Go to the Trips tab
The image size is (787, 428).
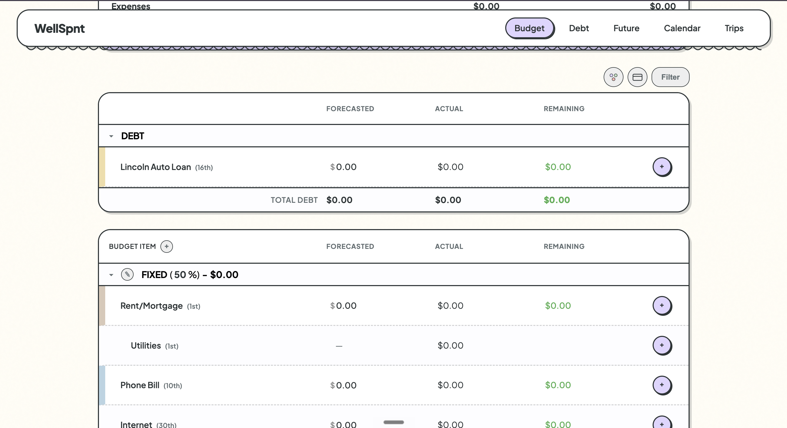[x=734, y=28]
